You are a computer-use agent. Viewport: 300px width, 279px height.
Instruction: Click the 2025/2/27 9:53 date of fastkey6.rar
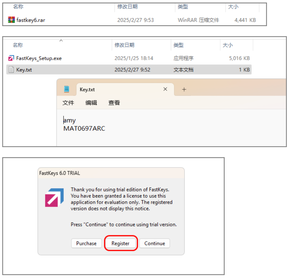pyautogui.click(x=136, y=20)
